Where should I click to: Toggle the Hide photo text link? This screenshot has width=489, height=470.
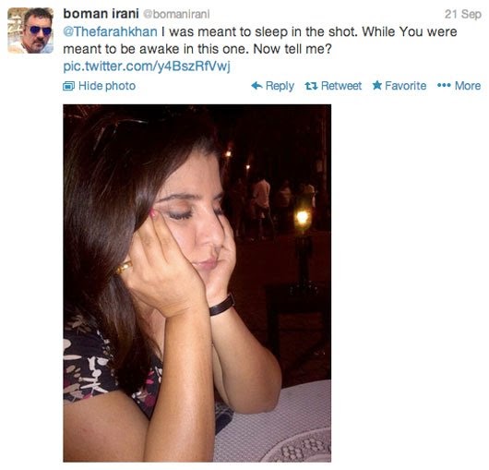coord(107,86)
